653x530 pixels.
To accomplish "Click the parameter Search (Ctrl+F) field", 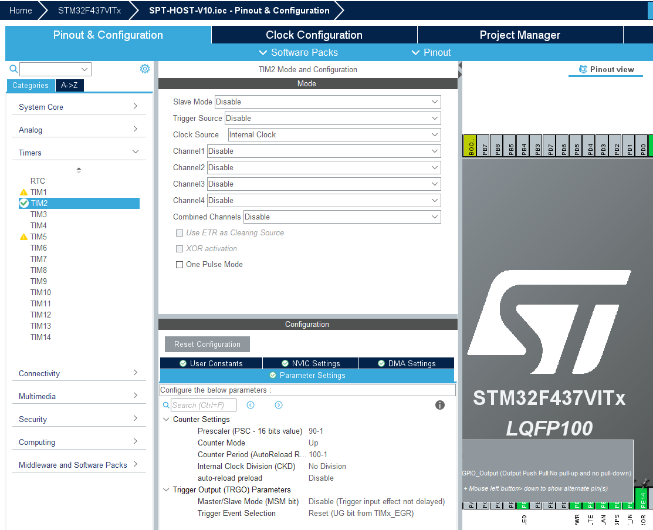I will (x=203, y=405).
